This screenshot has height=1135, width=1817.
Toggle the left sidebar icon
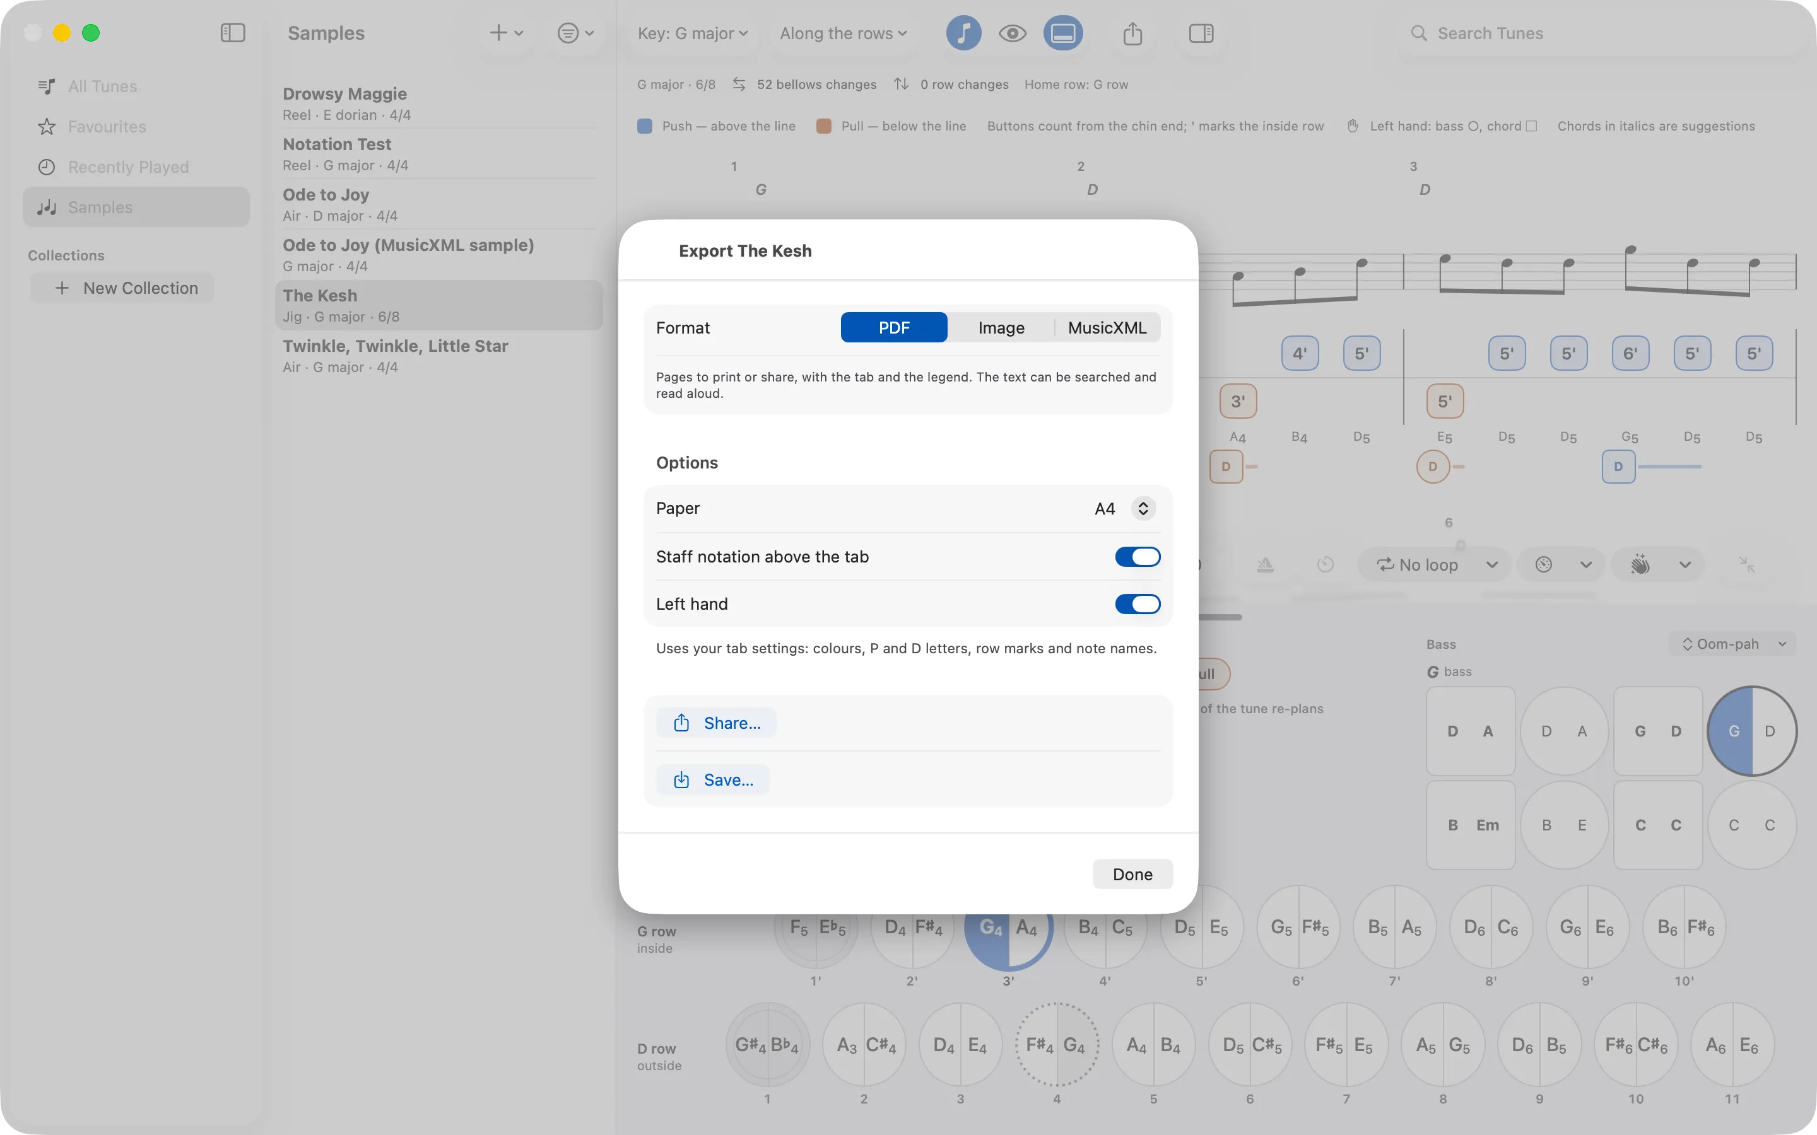pos(233,33)
